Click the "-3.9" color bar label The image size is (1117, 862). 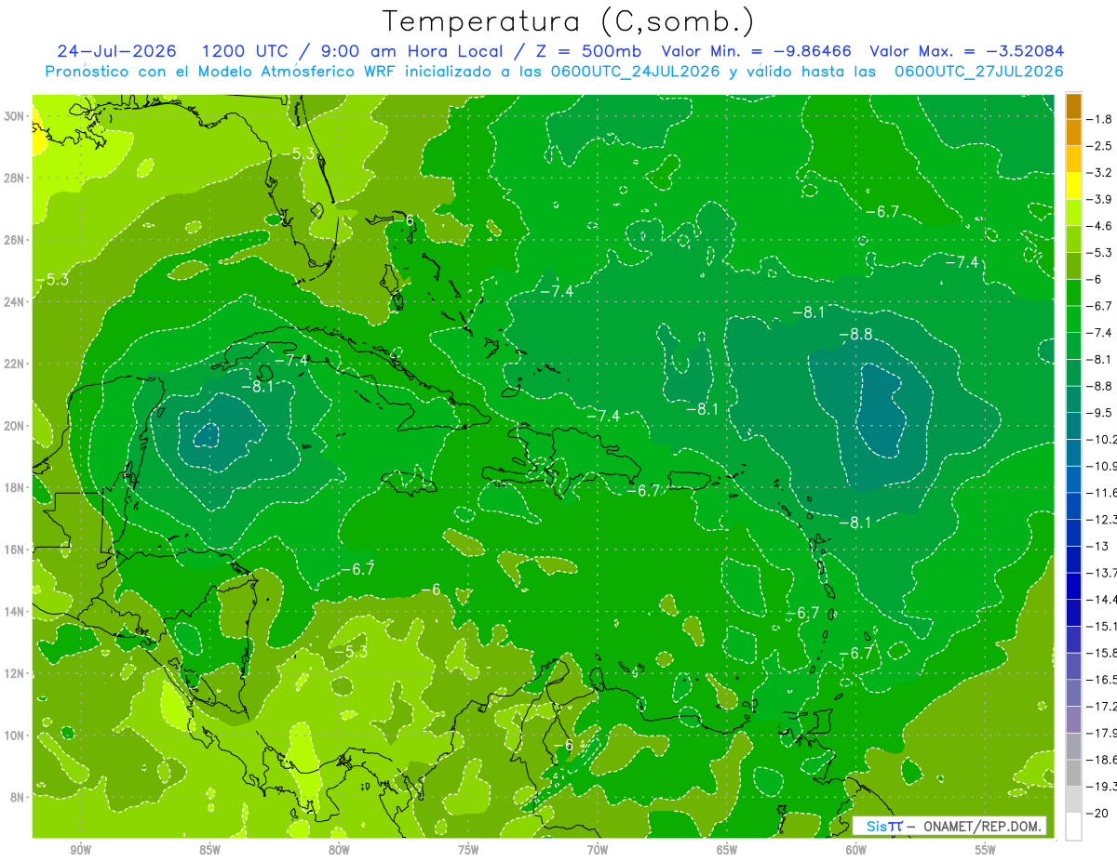[x=1100, y=199]
